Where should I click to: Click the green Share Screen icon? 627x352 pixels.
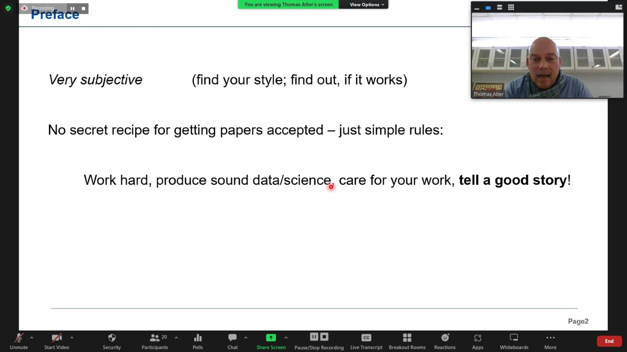pos(271,338)
